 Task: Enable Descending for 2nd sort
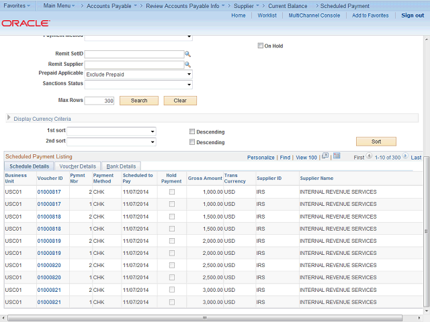tap(193, 142)
